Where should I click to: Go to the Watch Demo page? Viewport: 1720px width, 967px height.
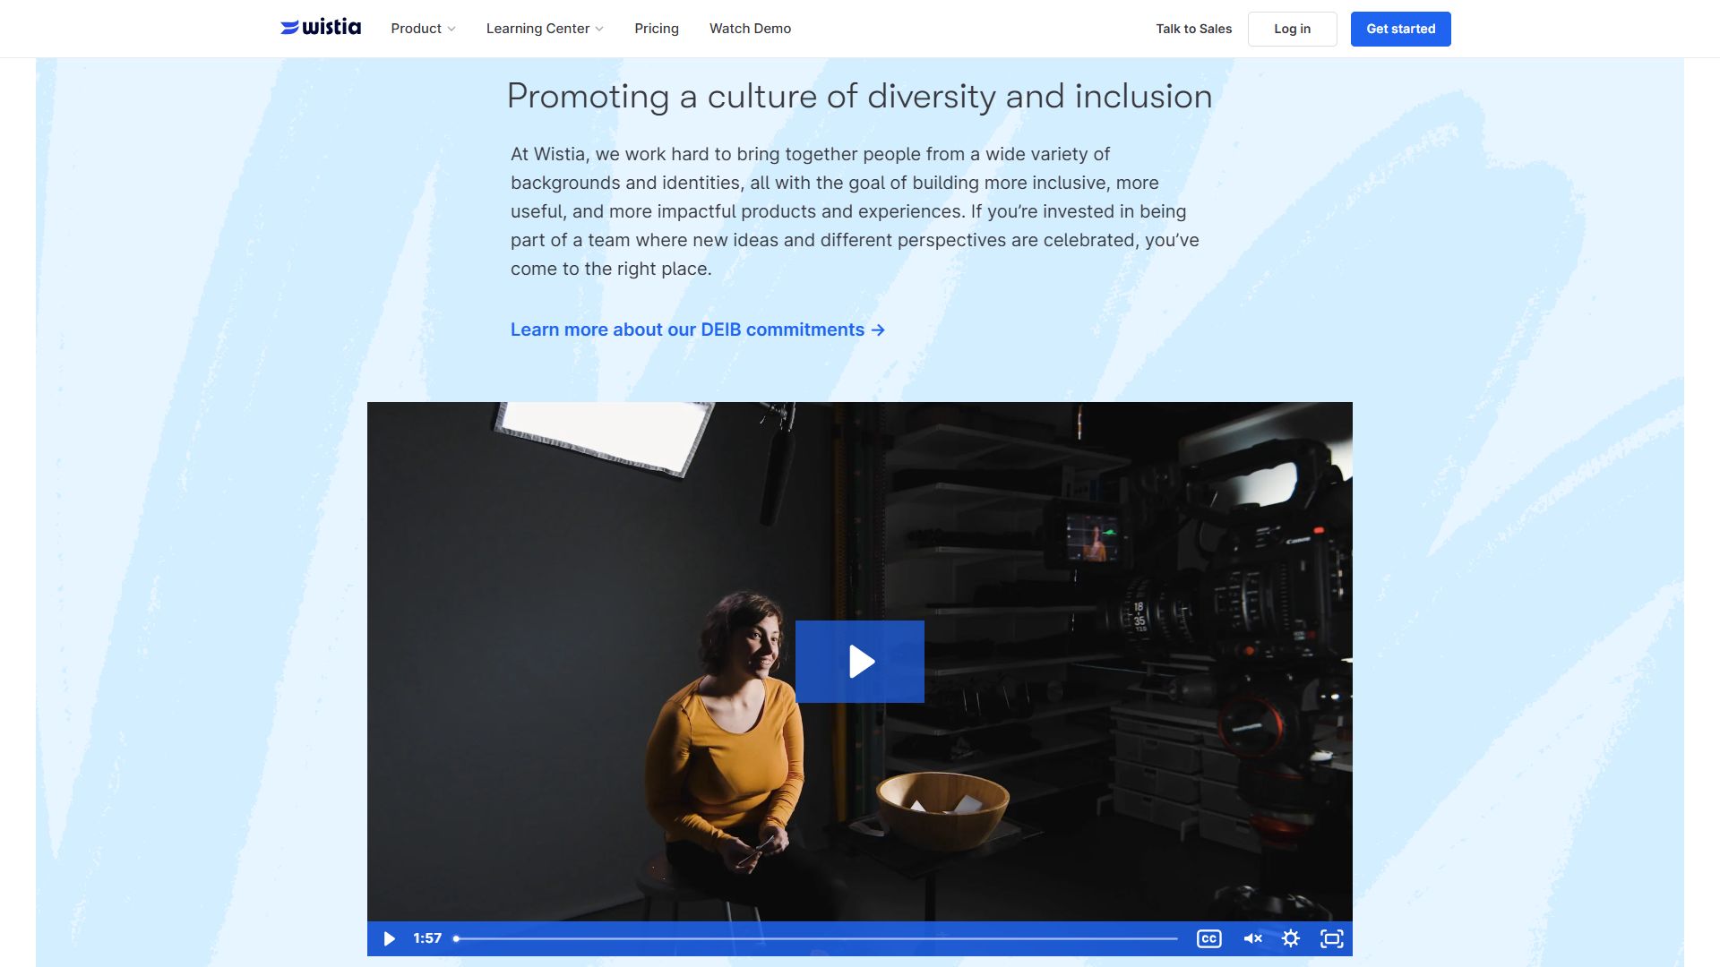tap(750, 29)
